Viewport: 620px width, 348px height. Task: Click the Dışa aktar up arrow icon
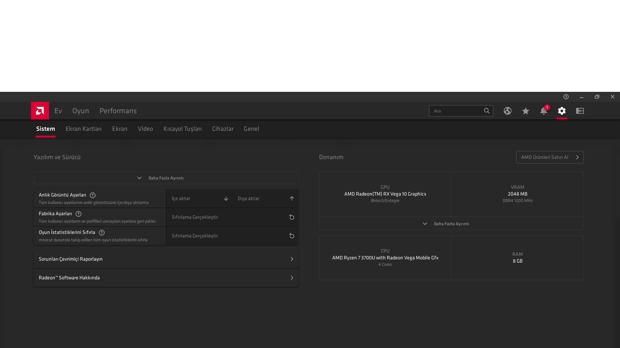click(292, 198)
